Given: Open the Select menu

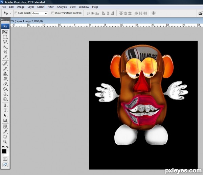Looking at the screenshot, I should 41,7.
